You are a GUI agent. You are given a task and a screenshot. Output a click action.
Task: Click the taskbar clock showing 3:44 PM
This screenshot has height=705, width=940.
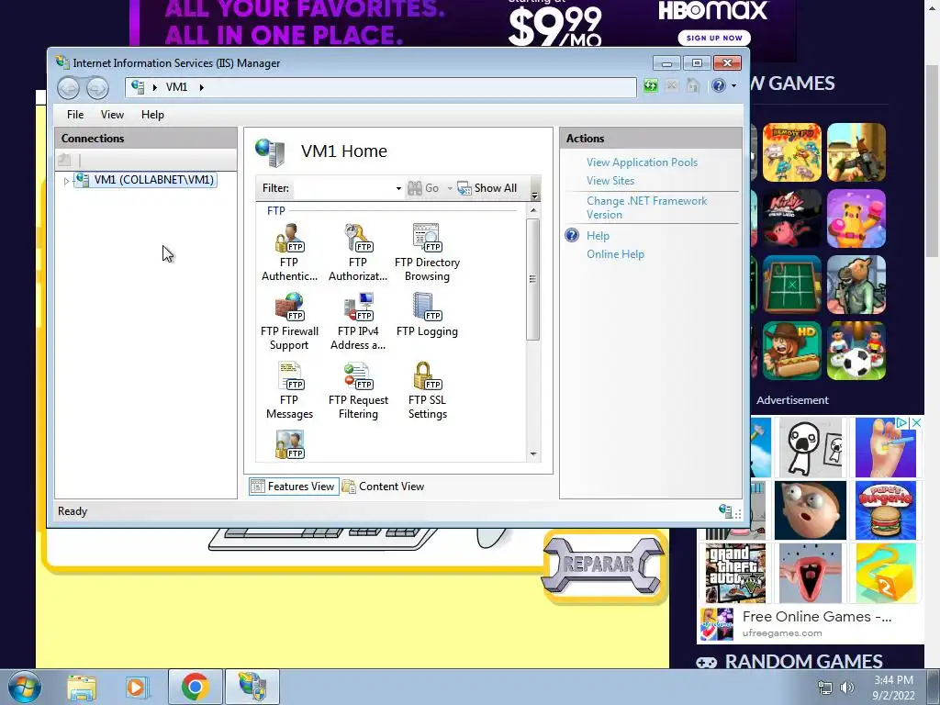click(x=893, y=688)
